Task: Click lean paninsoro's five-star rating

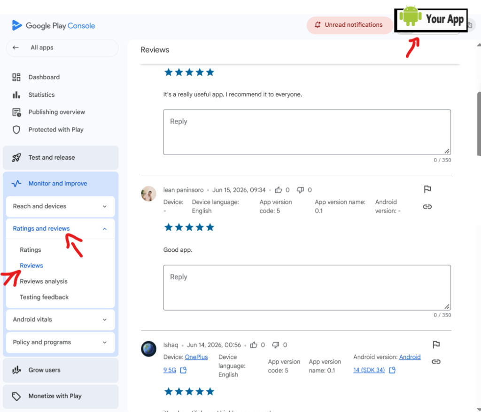Action: 189,227
